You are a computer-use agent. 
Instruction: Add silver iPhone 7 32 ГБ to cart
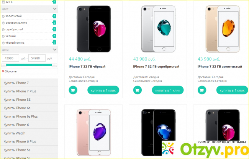pyautogui.click(x=138, y=90)
